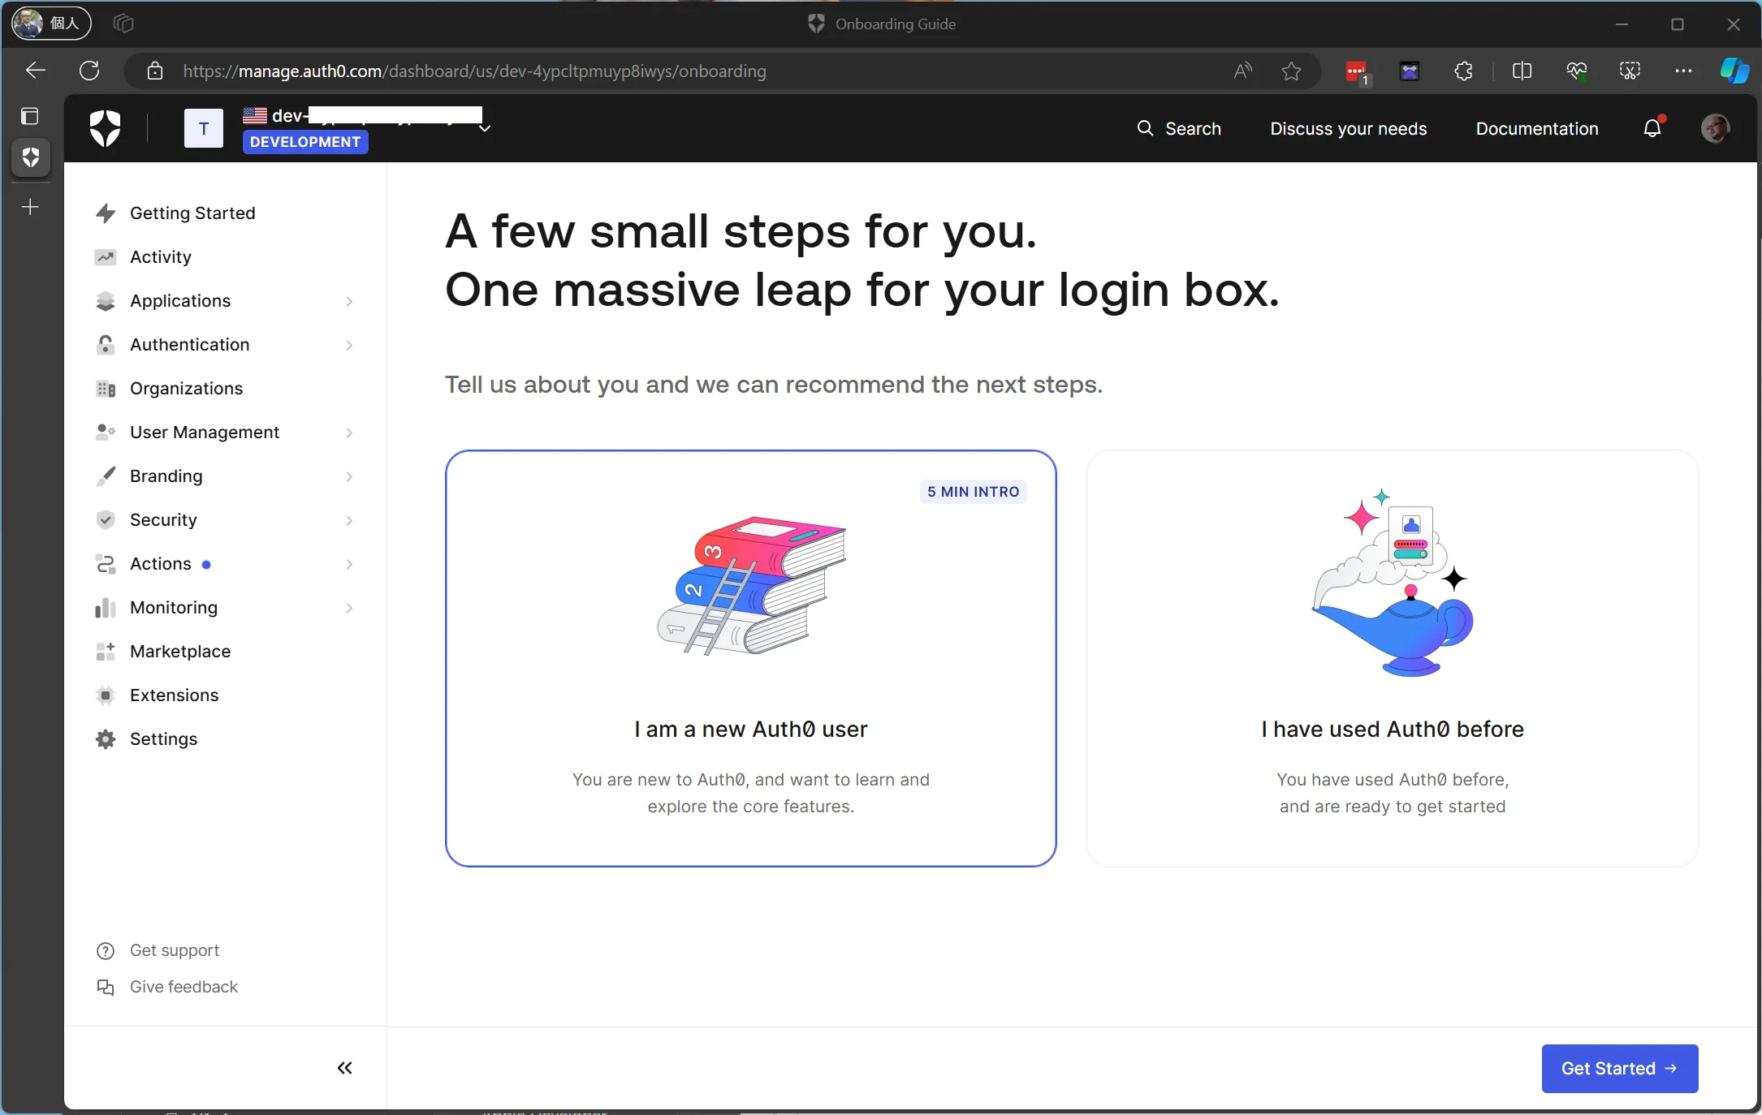Click the Security icon in sidebar
The height and width of the screenshot is (1115, 1762).
[106, 519]
